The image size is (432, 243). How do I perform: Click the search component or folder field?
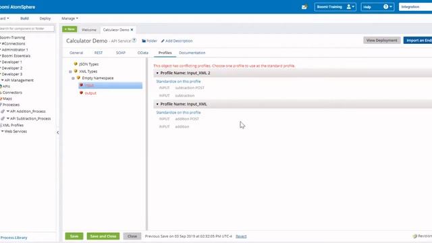[26, 28]
